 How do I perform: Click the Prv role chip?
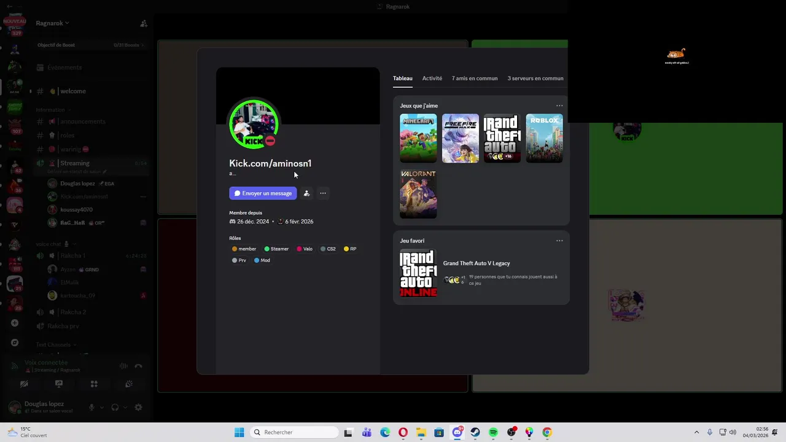coord(239,260)
